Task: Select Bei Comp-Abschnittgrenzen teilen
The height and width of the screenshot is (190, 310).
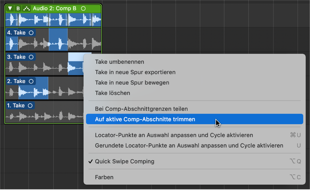Action: 141,109
